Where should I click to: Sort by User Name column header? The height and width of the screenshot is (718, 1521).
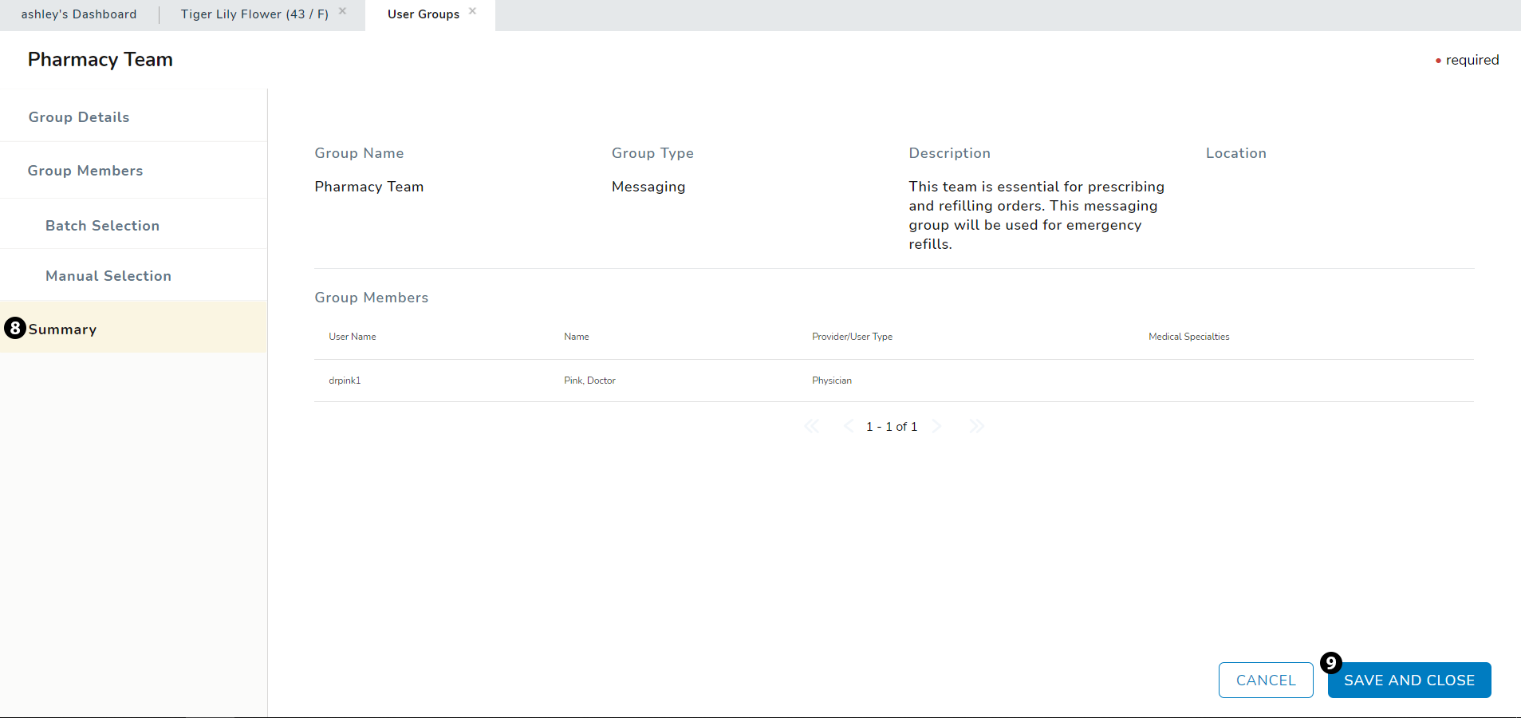[353, 337]
